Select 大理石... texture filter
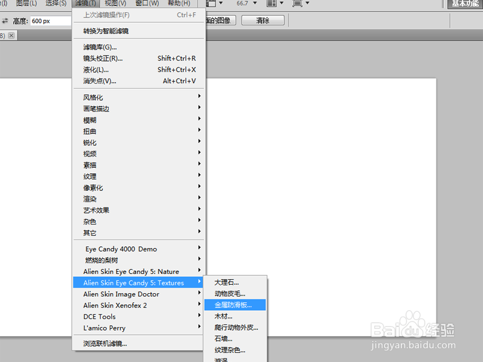The image size is (483, 362). [235, 282]
